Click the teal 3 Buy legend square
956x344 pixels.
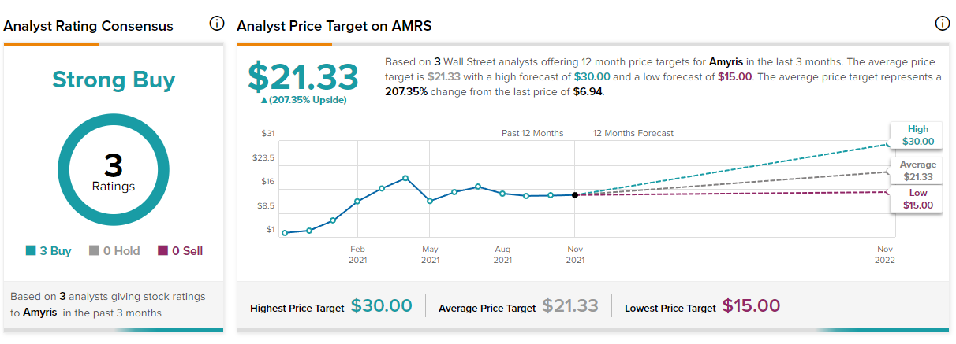click(x=31, y=251)
